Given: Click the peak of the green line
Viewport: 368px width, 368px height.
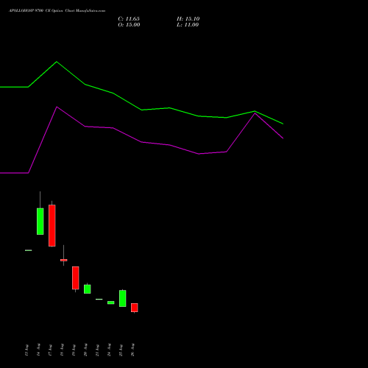Looking at the screenshot, I should [x=57, y=62].
